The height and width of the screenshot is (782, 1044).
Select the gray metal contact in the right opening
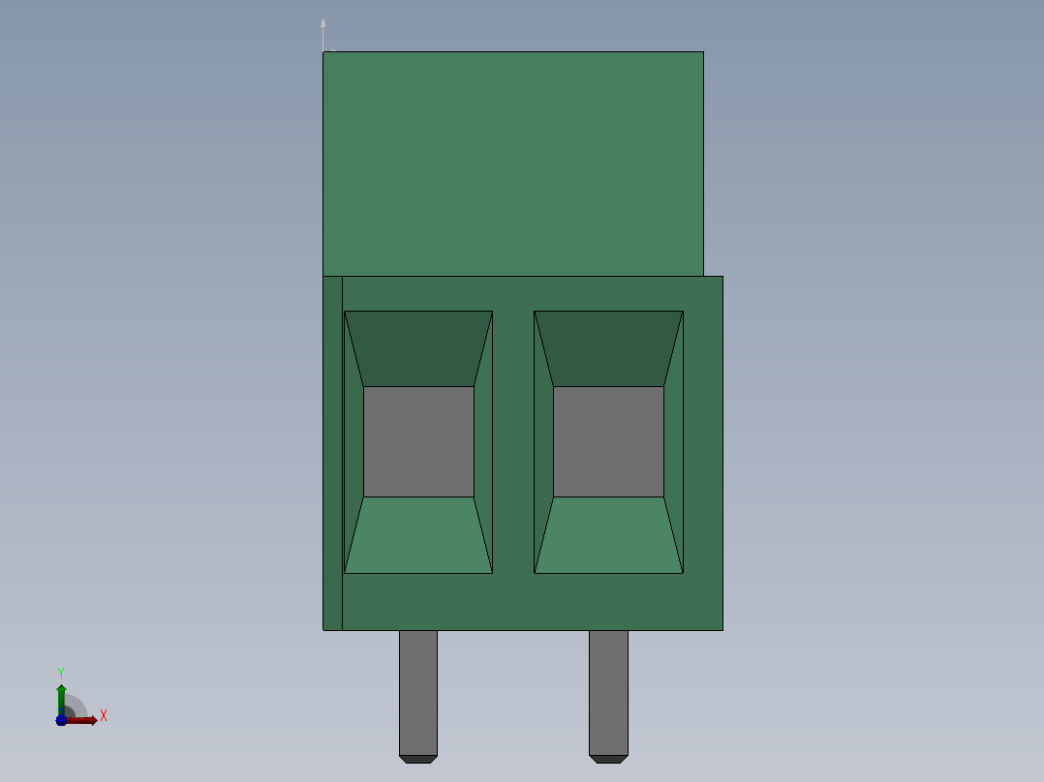pos(608,441)
